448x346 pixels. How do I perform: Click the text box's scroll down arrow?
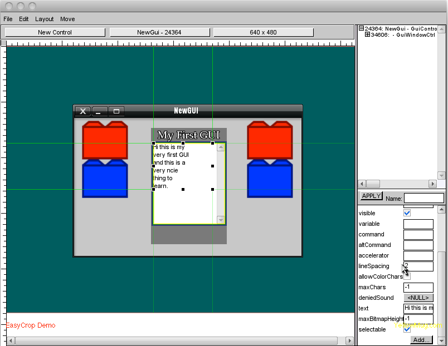(221, 220)
